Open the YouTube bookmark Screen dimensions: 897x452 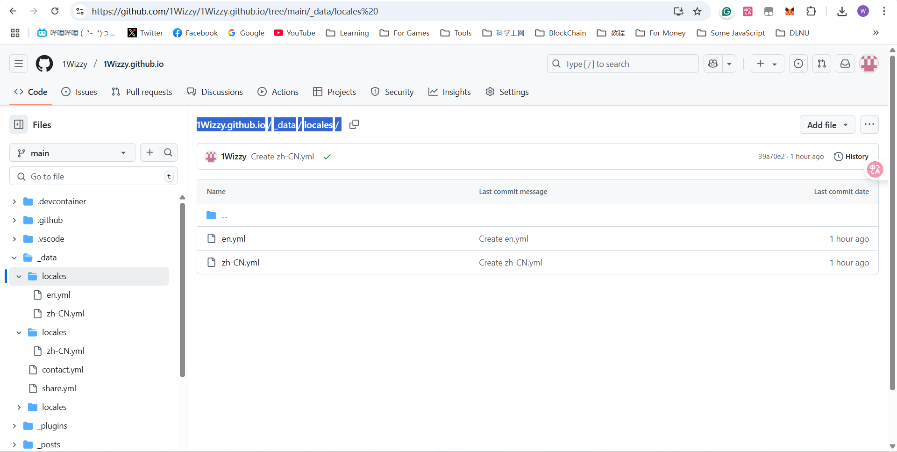click(294, 33)
